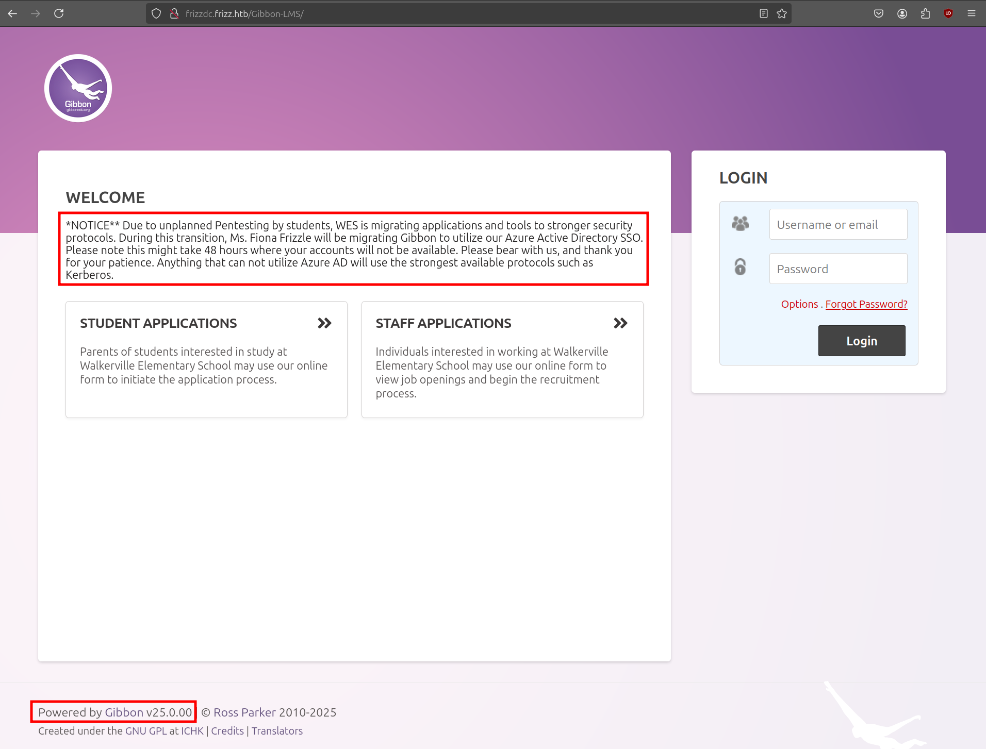The height and width of the screenshot is (749, 986).
Task: Bookmark this page with the star icon
Action: pos(782,13)
